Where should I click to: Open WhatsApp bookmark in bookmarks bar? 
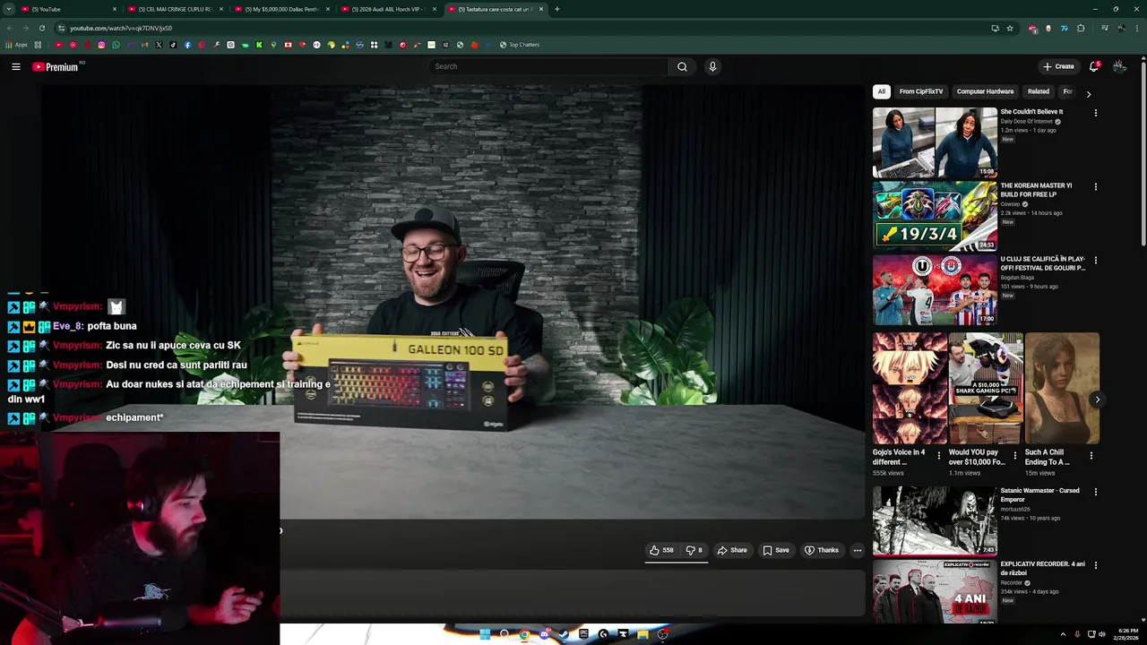point(116,45)
